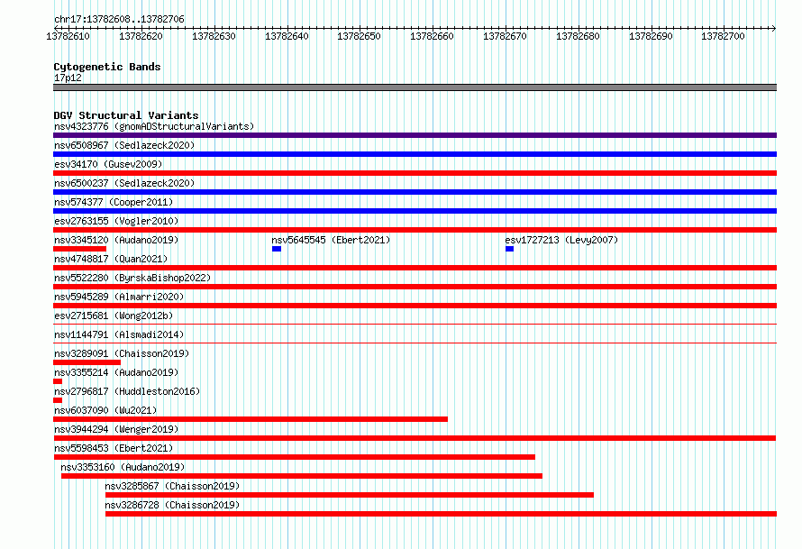Click ruler position 13782610
The width and height of the screenshot is (802, 549).
tap(68, 36)
